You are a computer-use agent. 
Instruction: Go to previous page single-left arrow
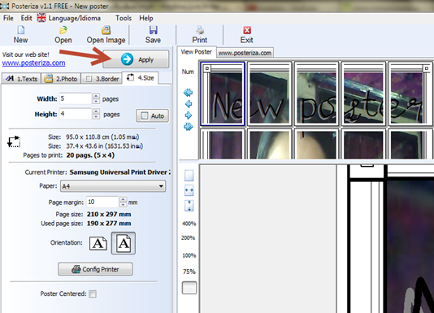pyautogui.click(x=189, y=104)
